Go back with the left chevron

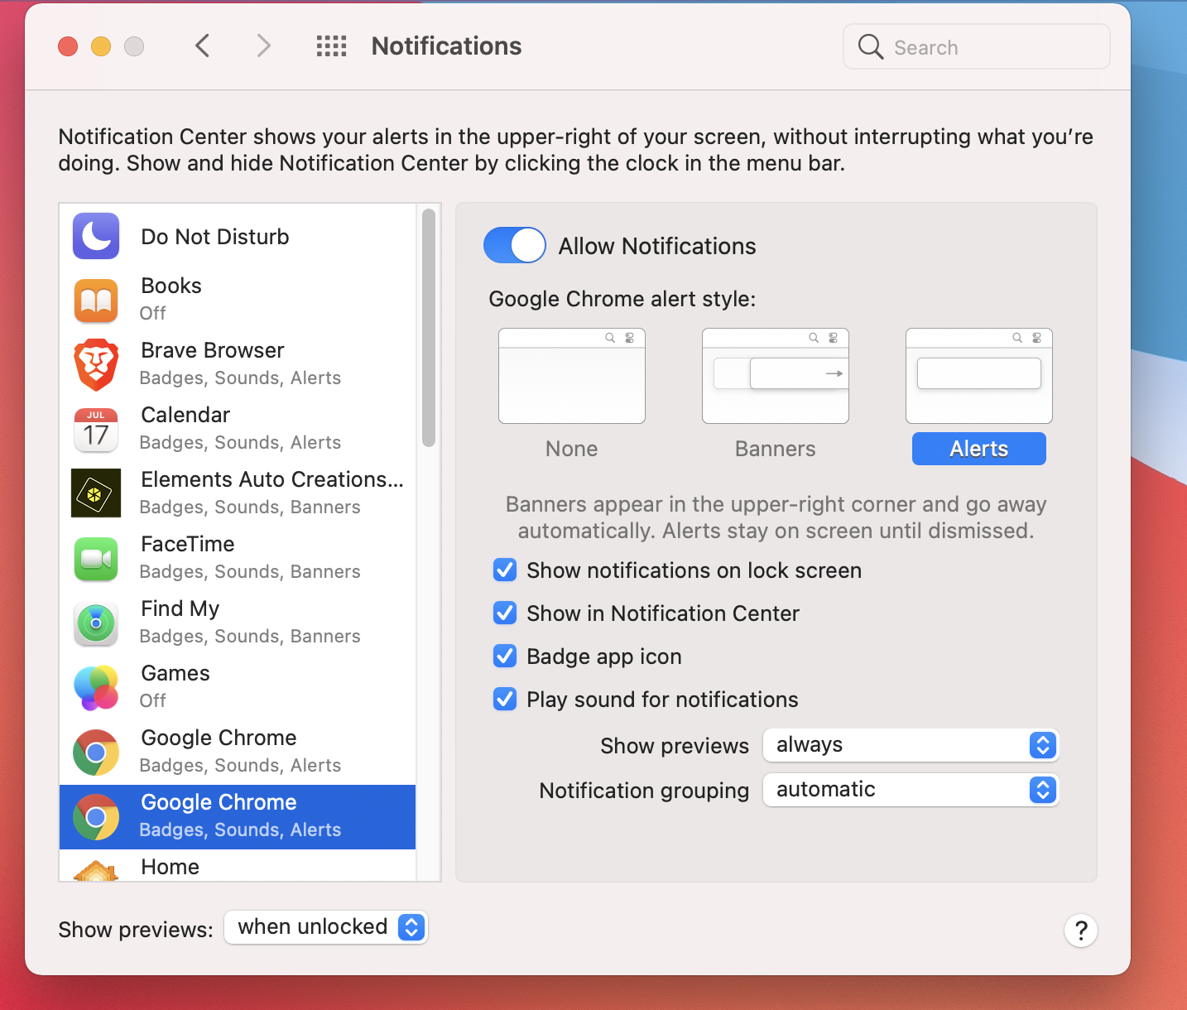pyautogui.click(x=202, y=46)
